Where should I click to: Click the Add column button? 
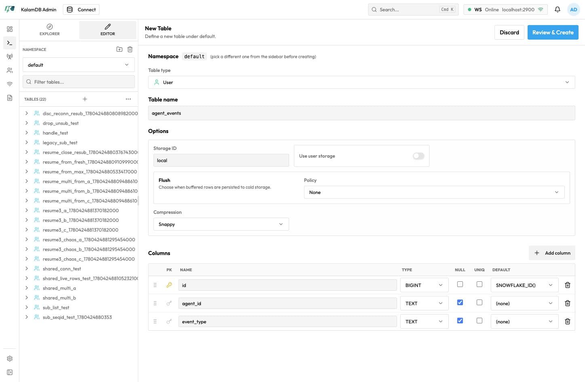click(552, 253)
